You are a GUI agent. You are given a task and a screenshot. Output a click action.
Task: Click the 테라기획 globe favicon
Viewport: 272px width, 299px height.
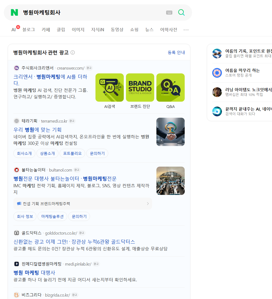pos(17,121)
